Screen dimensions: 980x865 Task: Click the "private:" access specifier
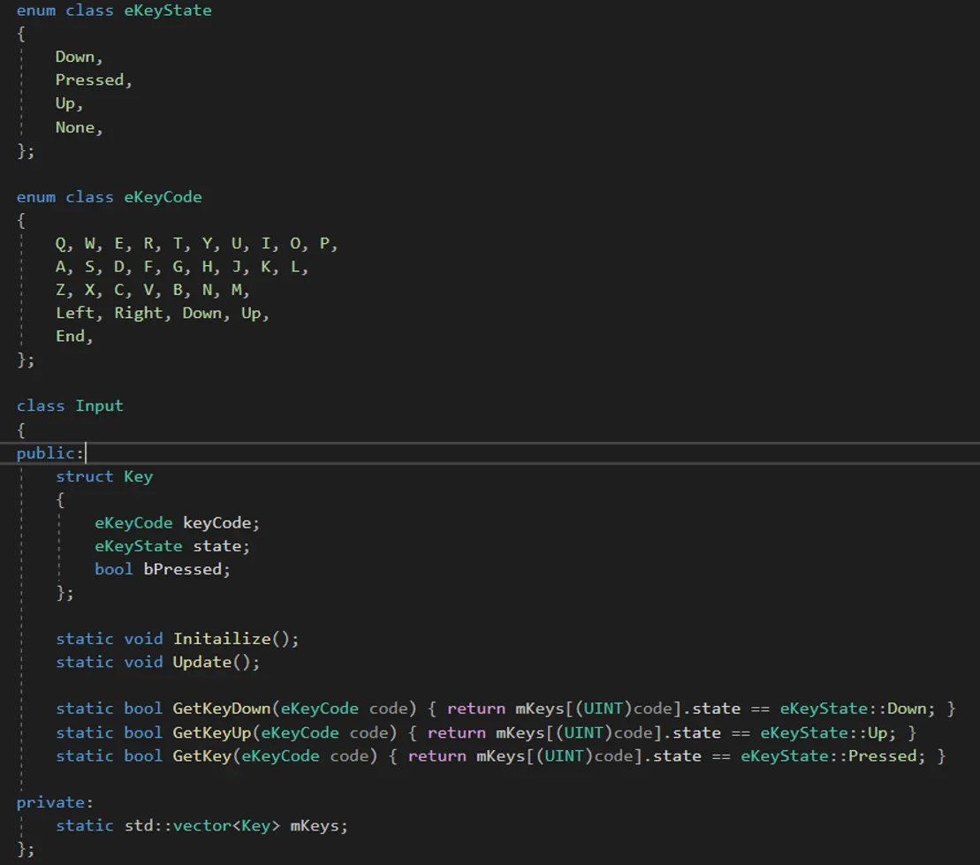point(55,802)
